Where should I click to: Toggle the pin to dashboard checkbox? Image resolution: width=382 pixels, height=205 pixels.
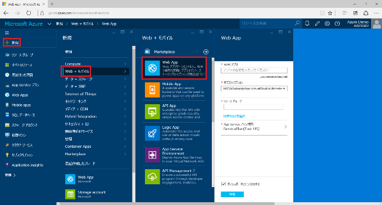[224, 184]
